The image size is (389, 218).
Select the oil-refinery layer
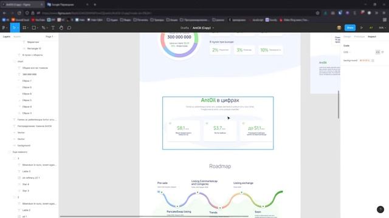(31, 178)
